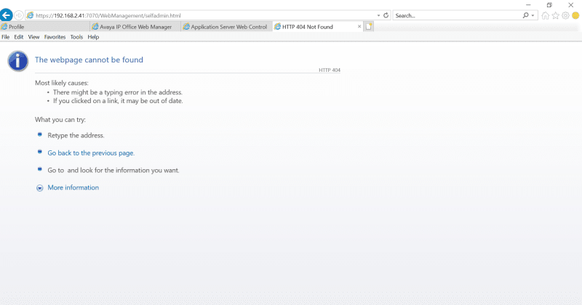Open Tools with the gear icon
Image resolution: width=582 pixels, height=305 pixels.
(x=565, y=15)
